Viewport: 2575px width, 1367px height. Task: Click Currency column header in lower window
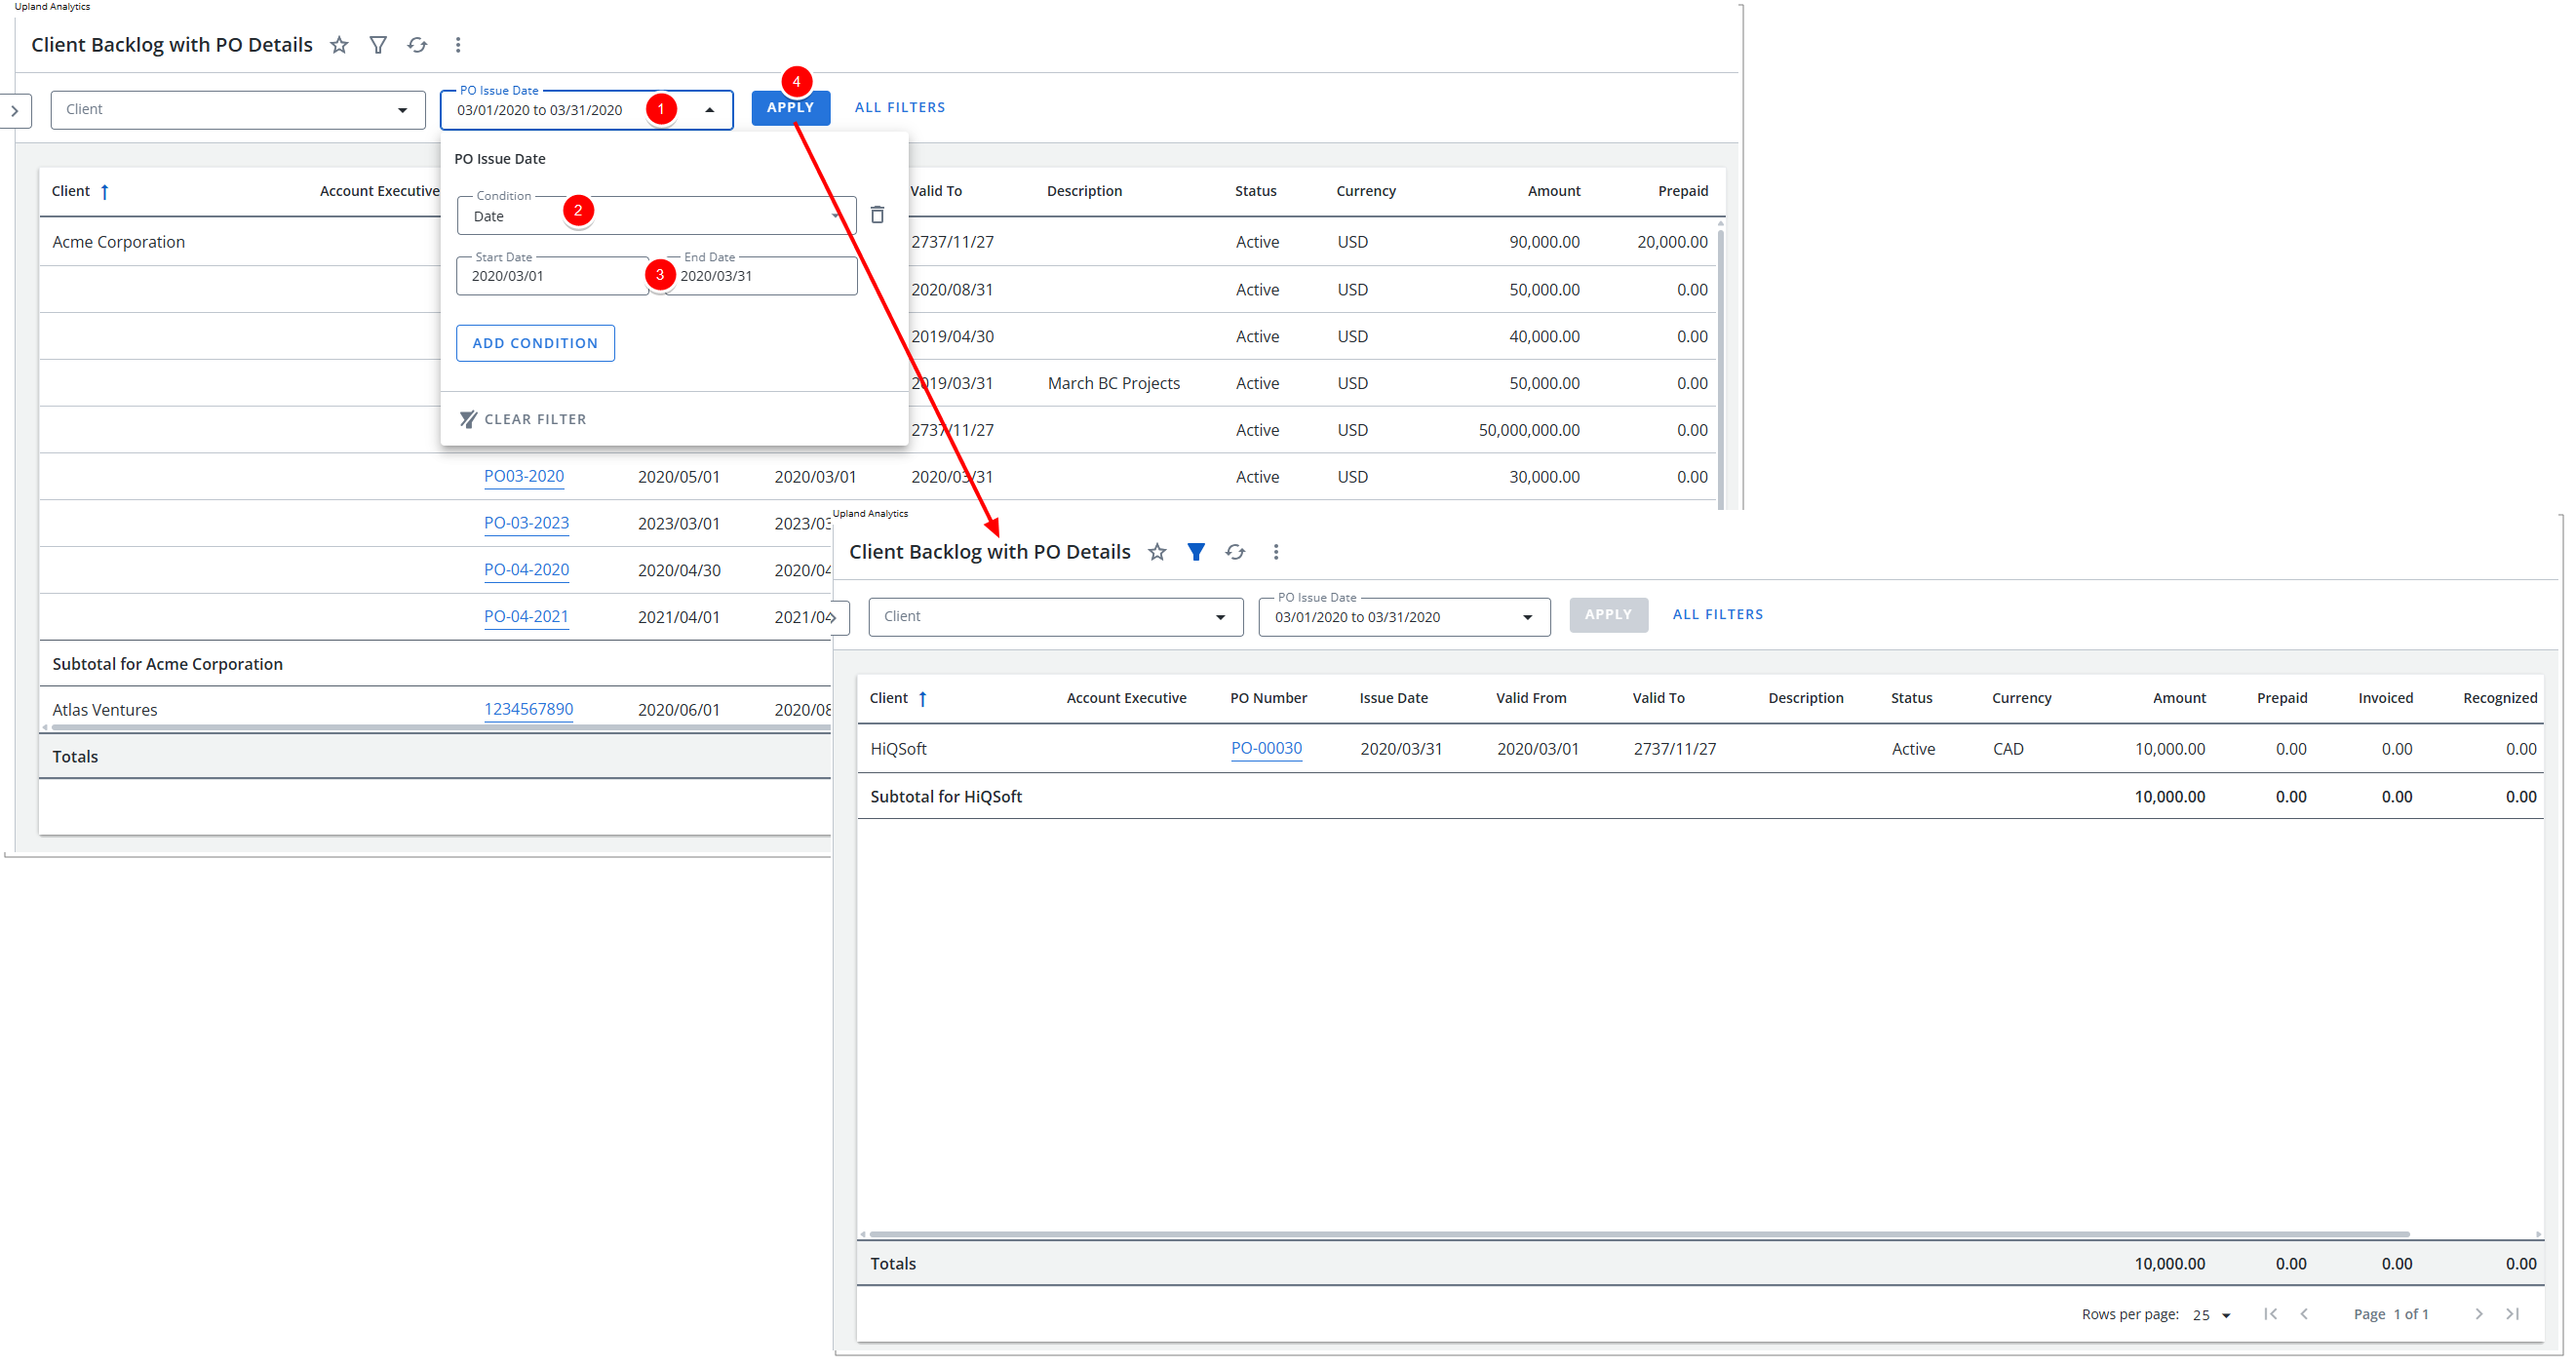point(2021,698)
